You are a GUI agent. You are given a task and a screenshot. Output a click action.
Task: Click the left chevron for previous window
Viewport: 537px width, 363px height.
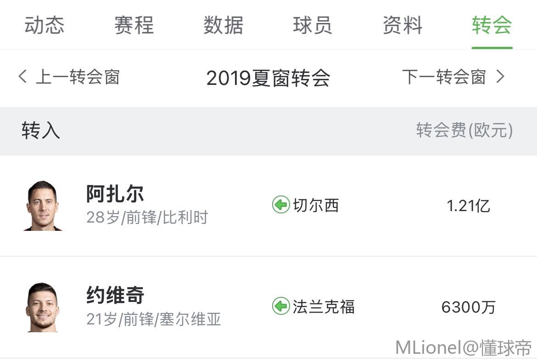click(22, 77)
